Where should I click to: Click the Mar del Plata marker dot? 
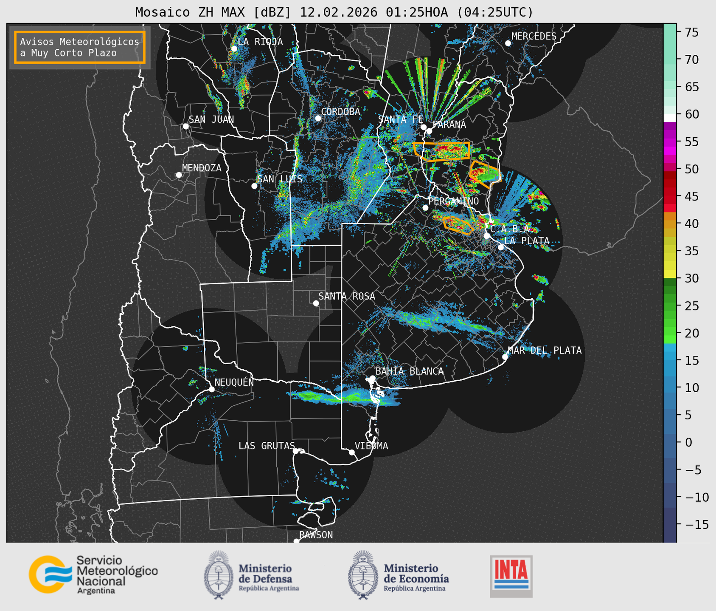pyautogui.click(x=505, y=357)
